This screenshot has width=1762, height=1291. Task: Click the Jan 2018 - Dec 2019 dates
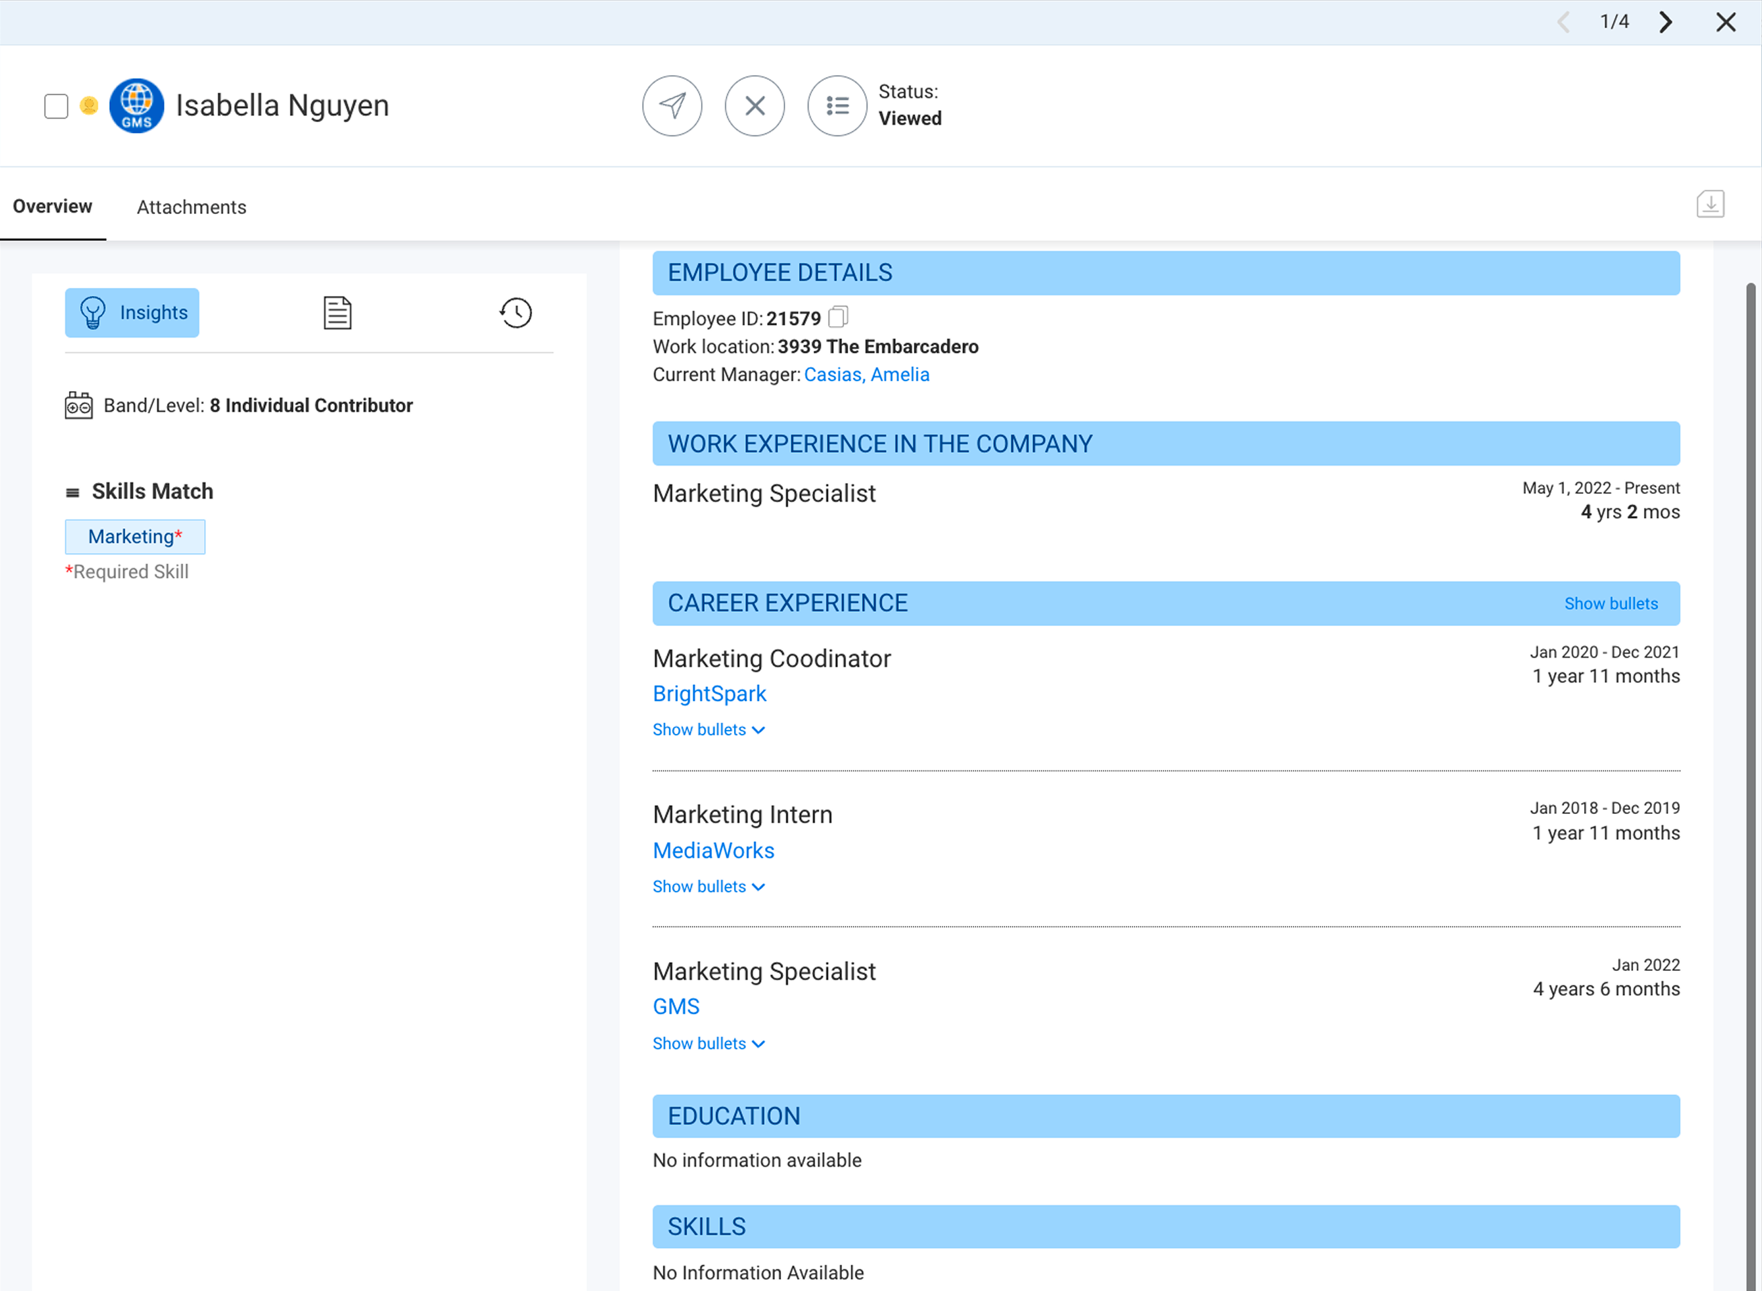[1604, 808]
